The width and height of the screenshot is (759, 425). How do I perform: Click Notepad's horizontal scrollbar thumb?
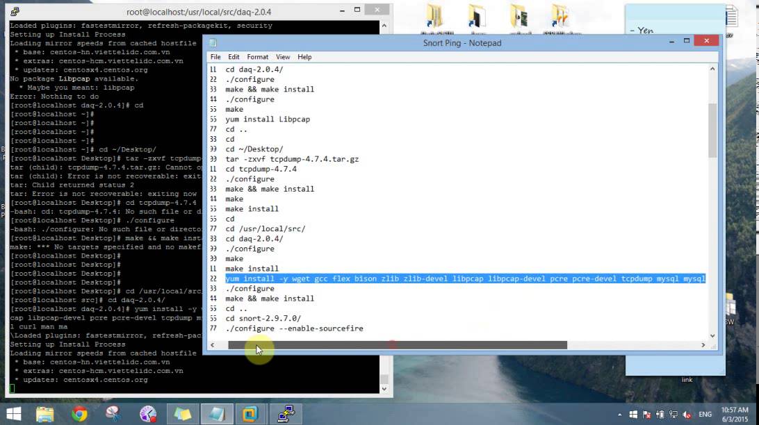point(398,345)
